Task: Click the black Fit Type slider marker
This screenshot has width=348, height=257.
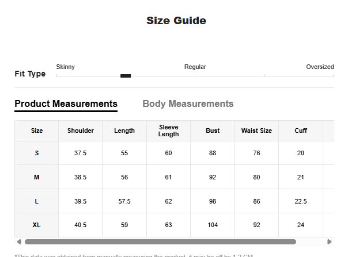Action: [126, 76]
